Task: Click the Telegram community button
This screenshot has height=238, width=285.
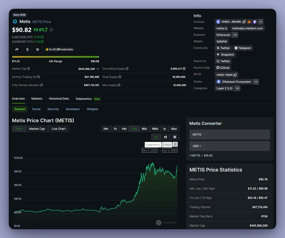Action: [x=243, y=48]
